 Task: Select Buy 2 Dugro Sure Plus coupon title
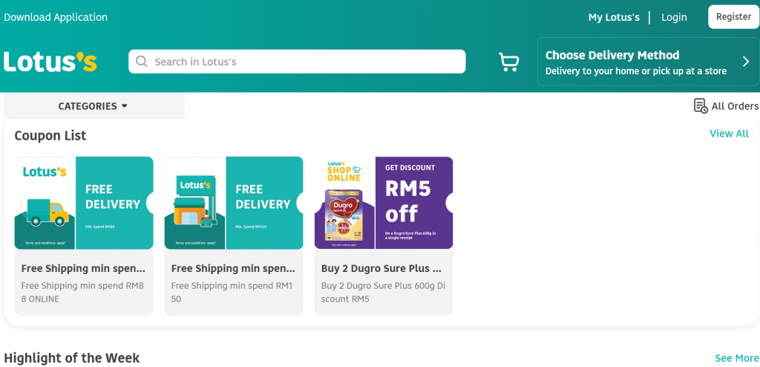pos(381,268)
